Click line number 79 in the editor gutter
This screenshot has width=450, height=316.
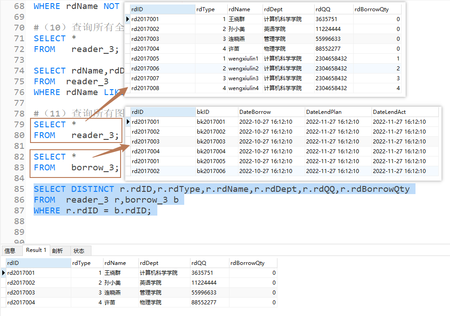pos(19,124)
